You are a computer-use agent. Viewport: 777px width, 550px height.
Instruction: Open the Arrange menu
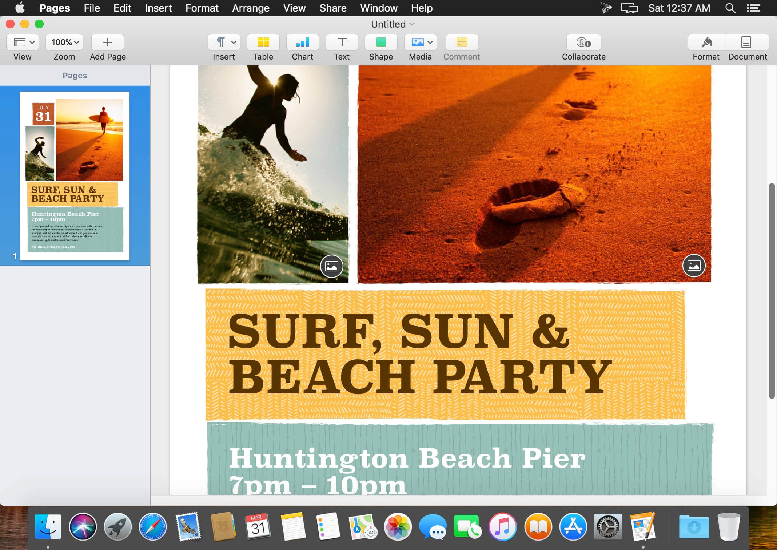point(251,8)
